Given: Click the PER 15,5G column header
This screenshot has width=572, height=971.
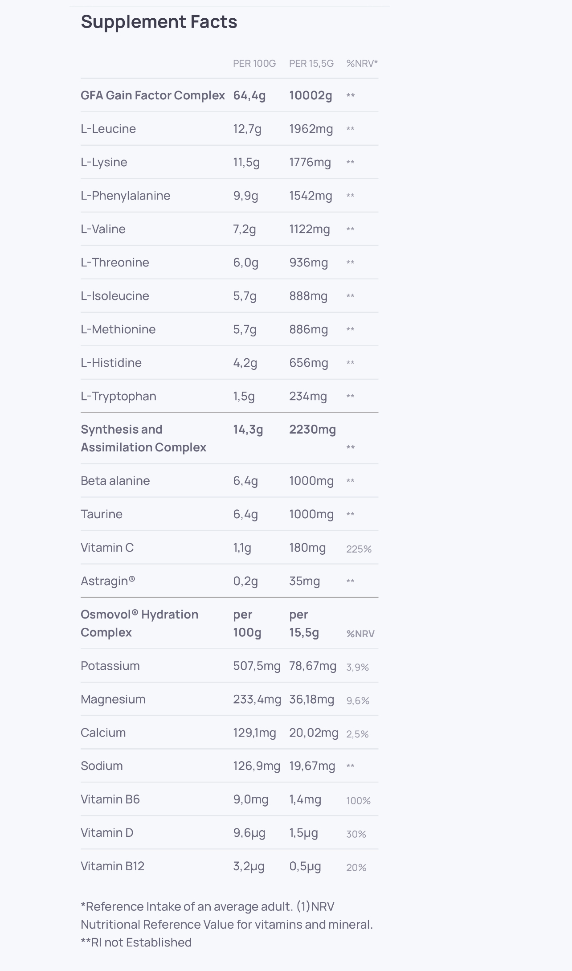Looking at the screenshot, I should pyautogui.click(x=311, y=63).
